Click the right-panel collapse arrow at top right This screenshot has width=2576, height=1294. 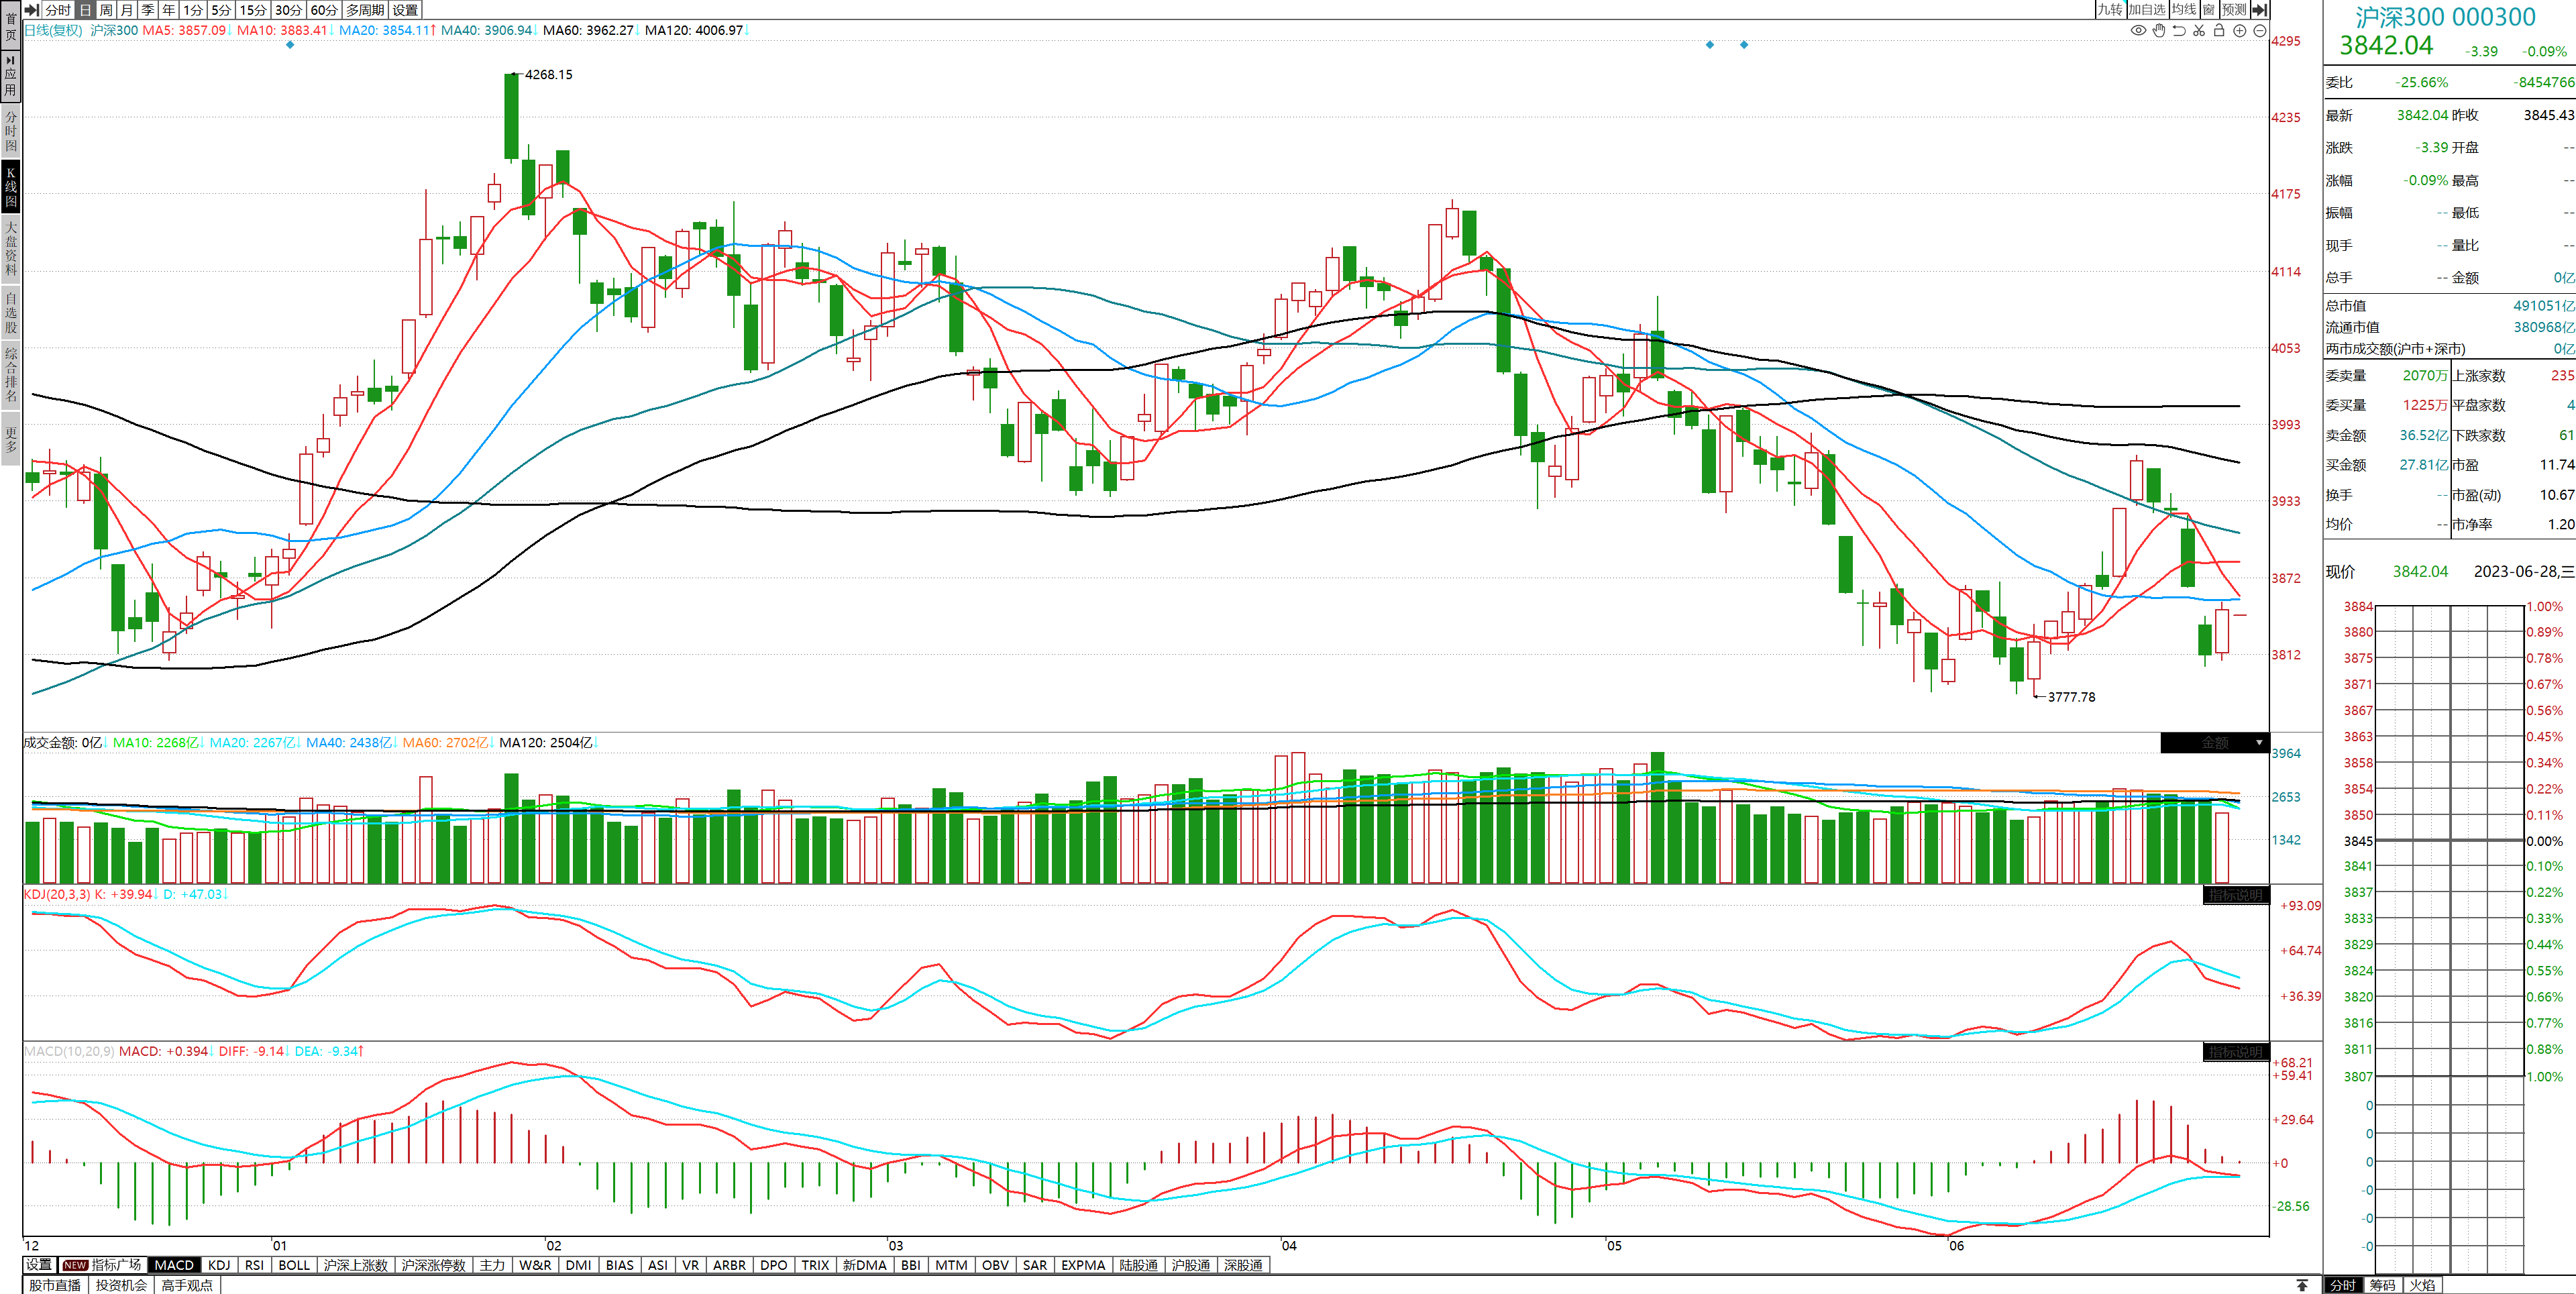click(x=2259, y=10)
